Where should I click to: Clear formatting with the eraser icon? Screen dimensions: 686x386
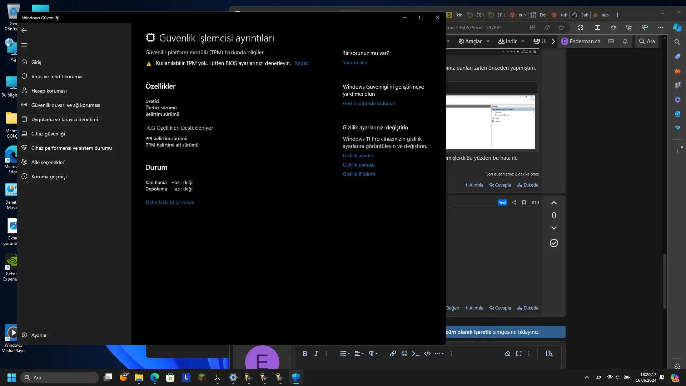point(507,353)
